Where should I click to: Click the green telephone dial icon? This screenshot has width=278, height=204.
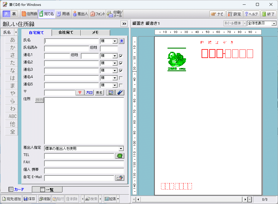pos(120,156)
